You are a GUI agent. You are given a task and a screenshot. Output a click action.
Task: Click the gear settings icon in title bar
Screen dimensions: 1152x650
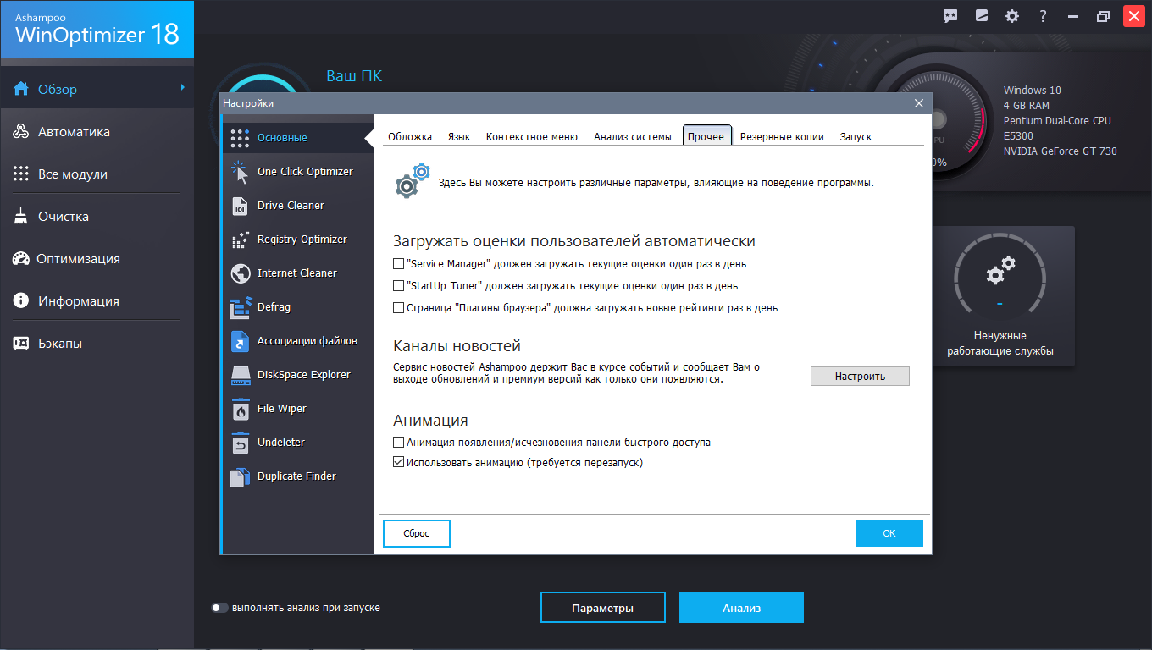[1011, 16]
